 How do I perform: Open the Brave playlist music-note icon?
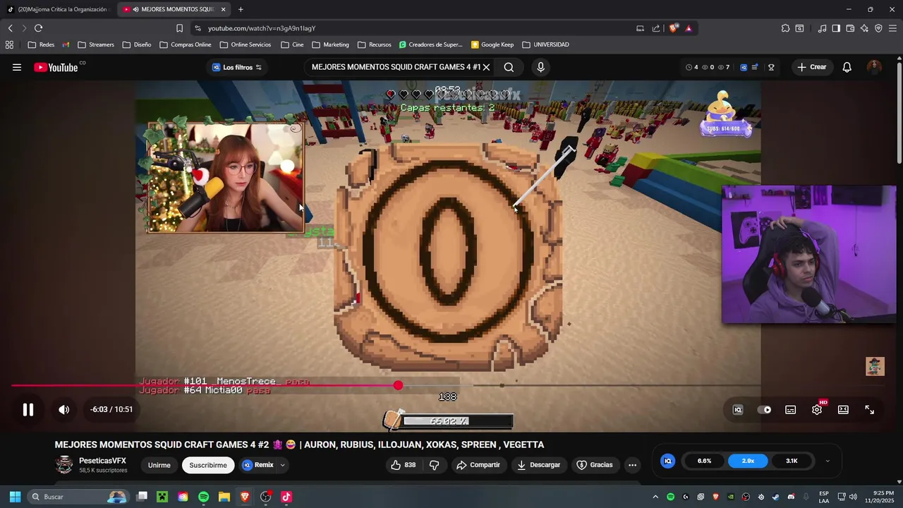click(x=822, y=28)
